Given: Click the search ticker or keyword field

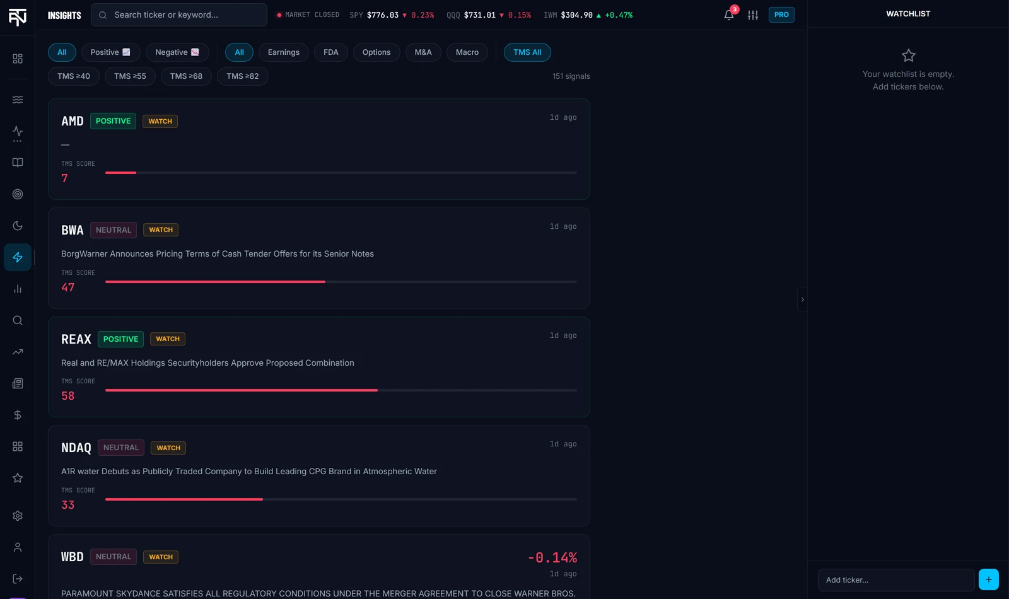Looking at the screenshot, I should [x=179, y=15].
